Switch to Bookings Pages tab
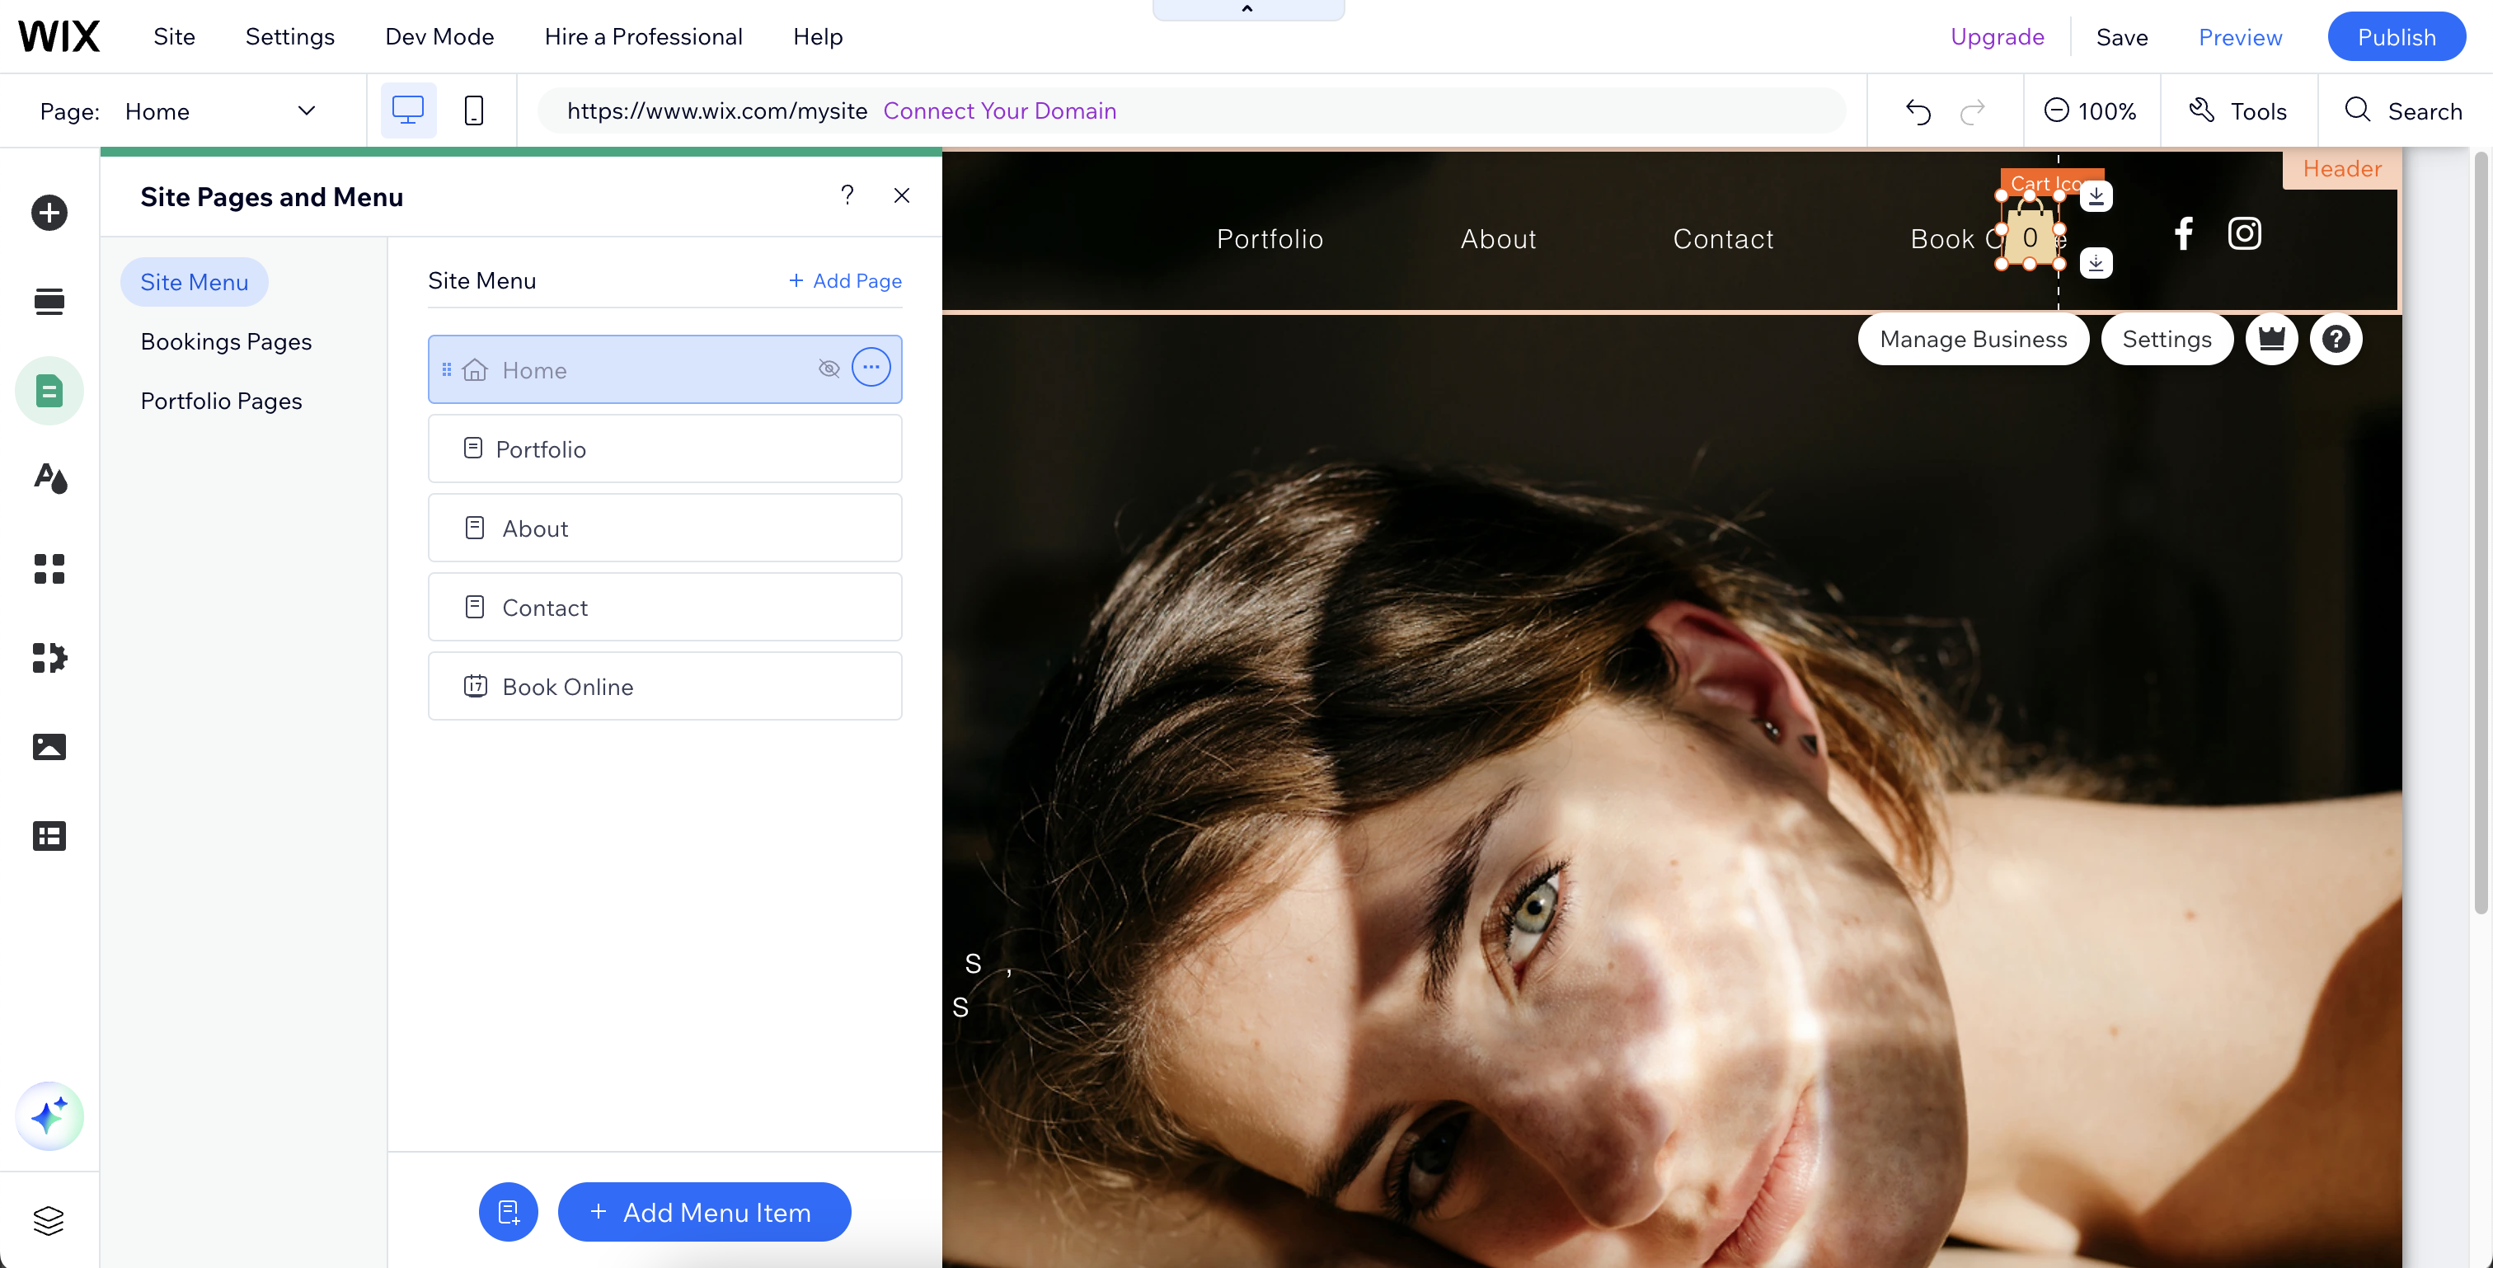The height and width of the screenshot is (1268, 2493). (x=226, y=341)
